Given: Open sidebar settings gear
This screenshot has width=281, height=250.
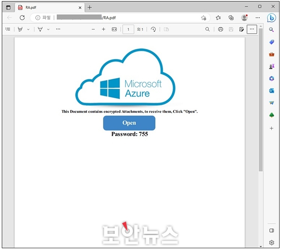Looking at the screenshot, I should point(272,243).
